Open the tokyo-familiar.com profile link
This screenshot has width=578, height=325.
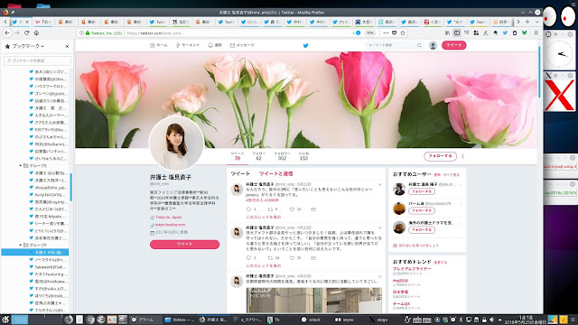tap(171, 225)
